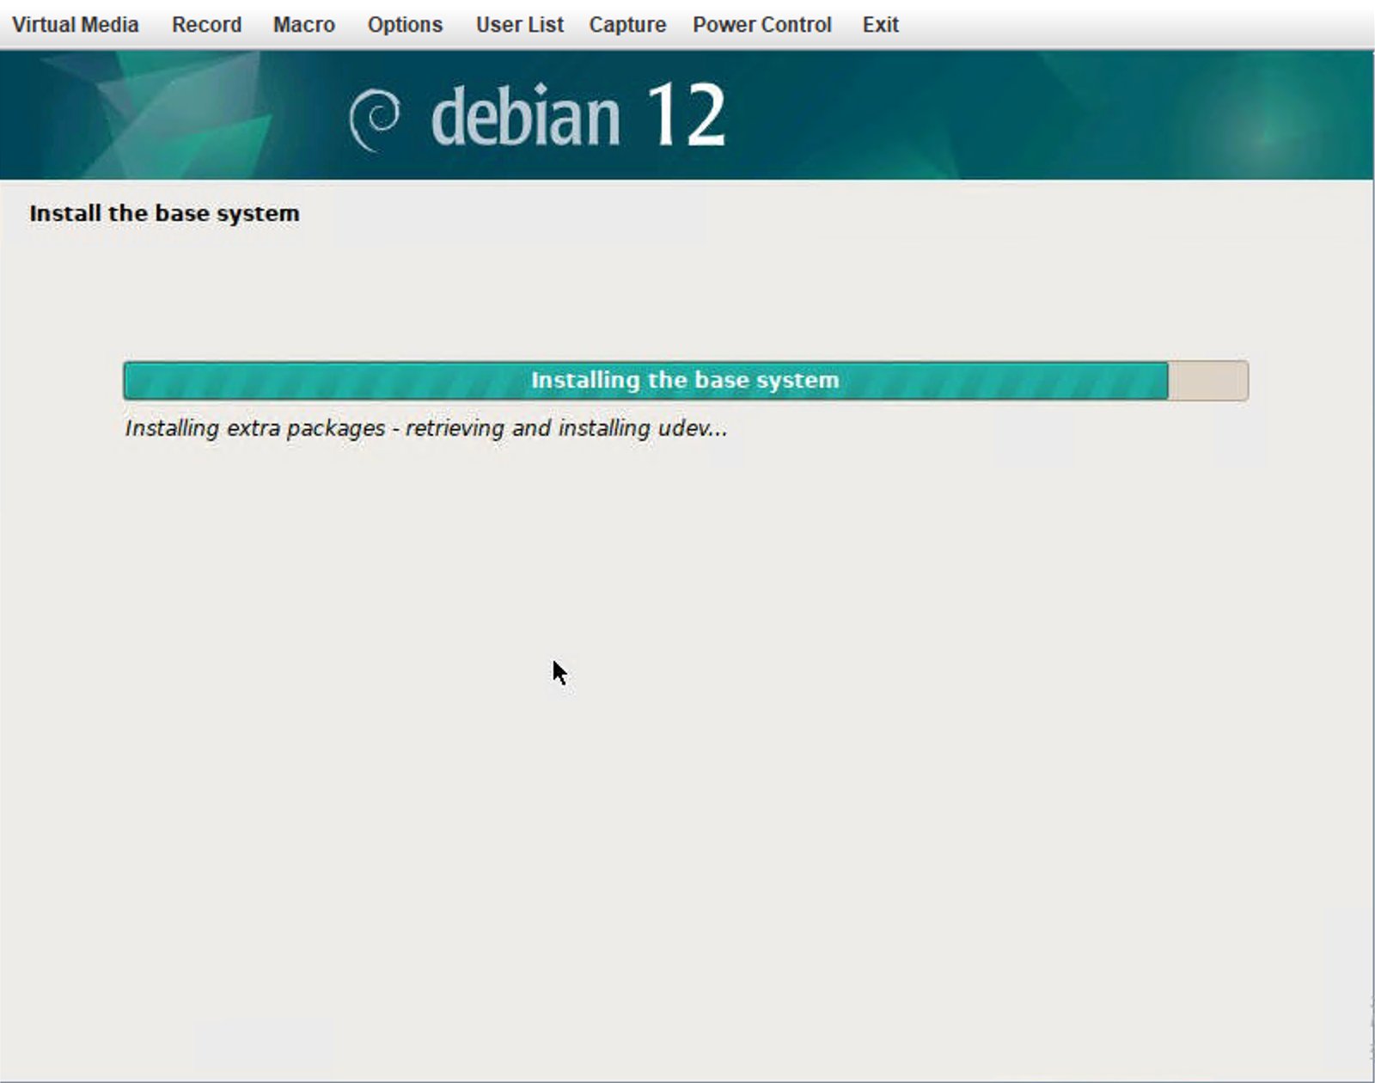Click empty menu bar space right of Exit
Viewport: 1375px width, 1083px height.
pyautogui.click(x=1117, y=25)
